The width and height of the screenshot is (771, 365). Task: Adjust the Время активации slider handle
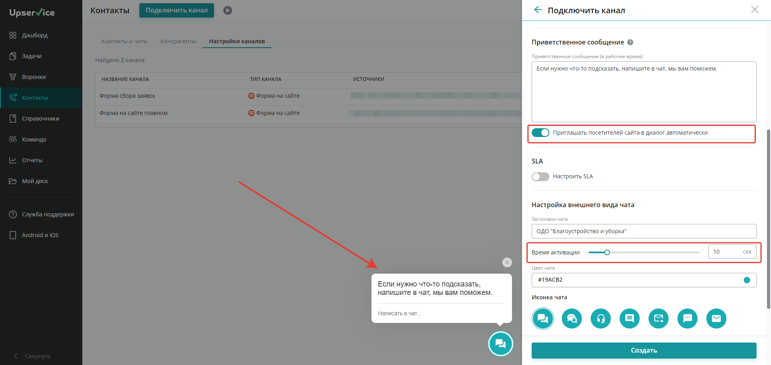607,252
